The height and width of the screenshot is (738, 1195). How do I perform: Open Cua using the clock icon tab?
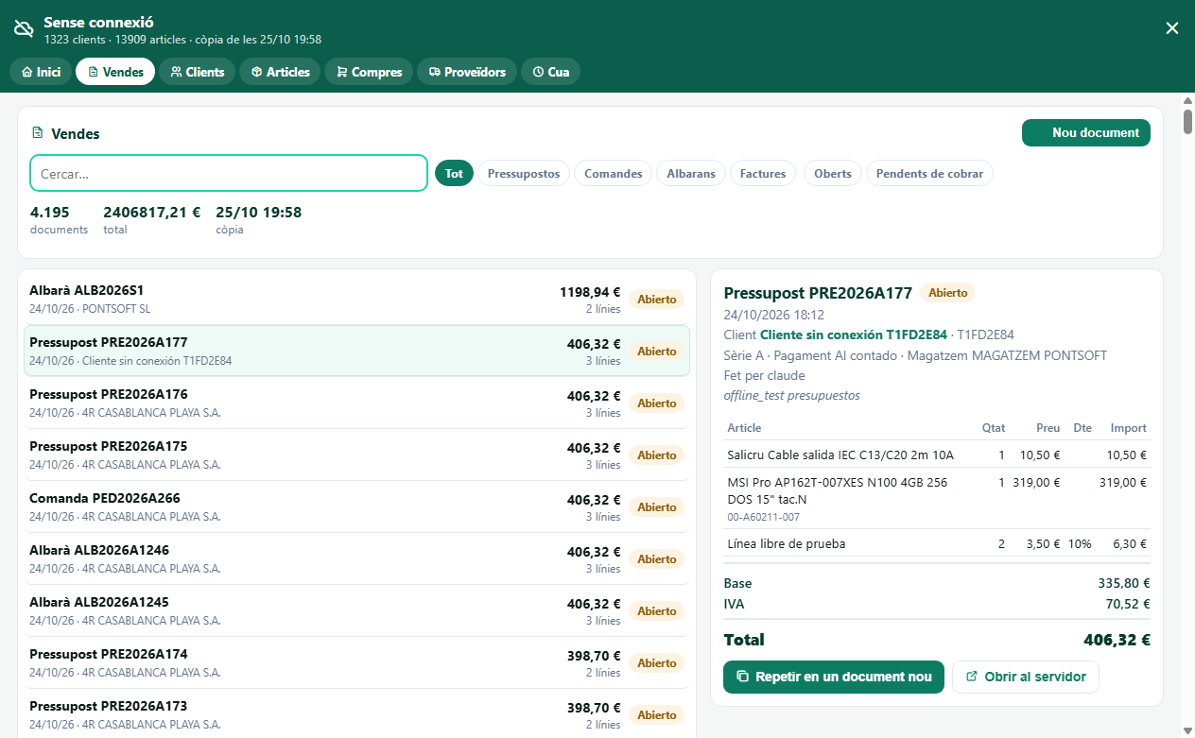click(550, 72)
